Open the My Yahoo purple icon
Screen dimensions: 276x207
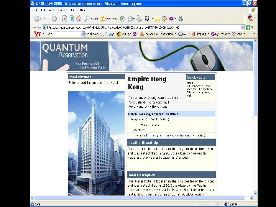click(213, 34)
